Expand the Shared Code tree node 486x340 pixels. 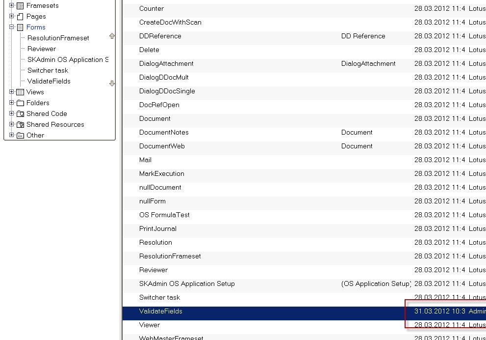point(12,113)
